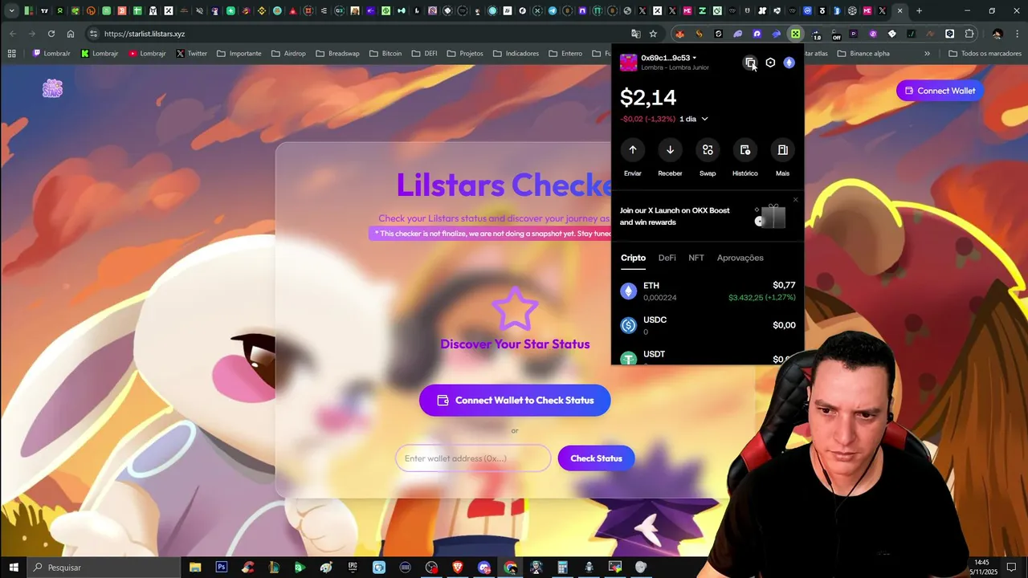This screenshot has height=578, width=1028.
Task: Open the Mais (more) icon in wallet
Action: point(782,150)
